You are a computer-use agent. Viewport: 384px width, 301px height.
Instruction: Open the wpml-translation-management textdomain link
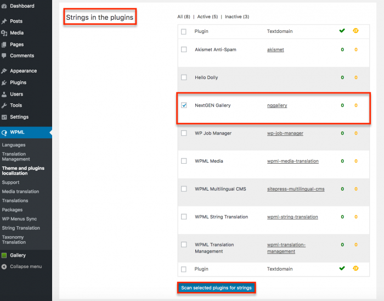(x=286, y=248)
